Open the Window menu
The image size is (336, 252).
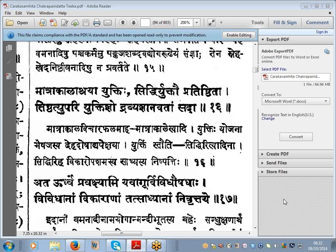[x=47, y=13]
